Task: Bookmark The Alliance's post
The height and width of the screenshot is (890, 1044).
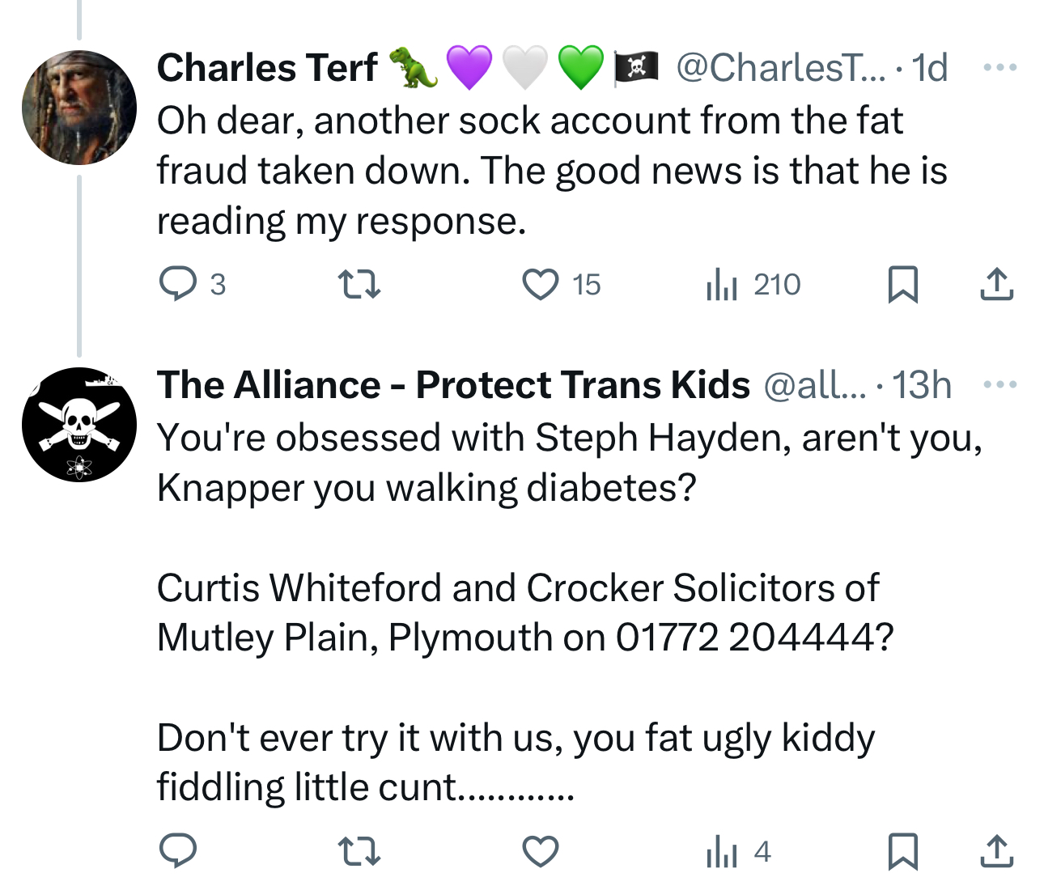Action: [902, 851]
